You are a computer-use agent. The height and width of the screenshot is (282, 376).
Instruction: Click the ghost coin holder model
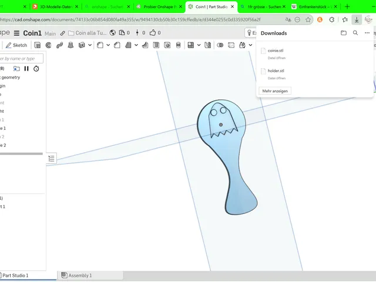228,157
